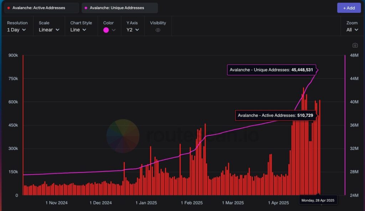Click the 36M right axis label

coord(354,125)
